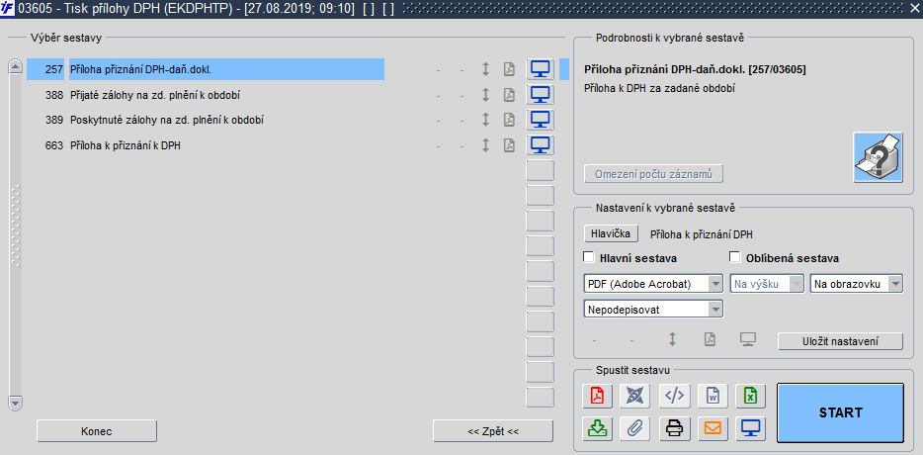
Task: Send report via orange email icon
Action: pyautogui.click(x=713, y=428)
